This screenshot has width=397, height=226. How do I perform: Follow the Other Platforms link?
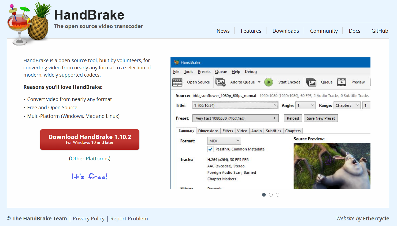click(90, 159)
